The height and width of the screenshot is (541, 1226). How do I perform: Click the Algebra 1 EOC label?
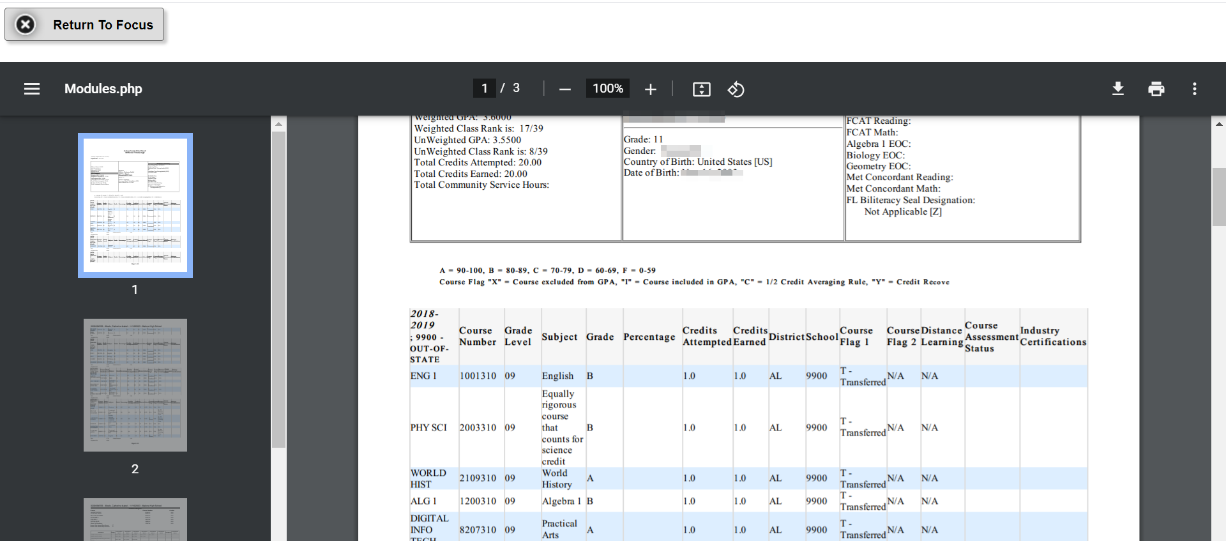point(879,144)
